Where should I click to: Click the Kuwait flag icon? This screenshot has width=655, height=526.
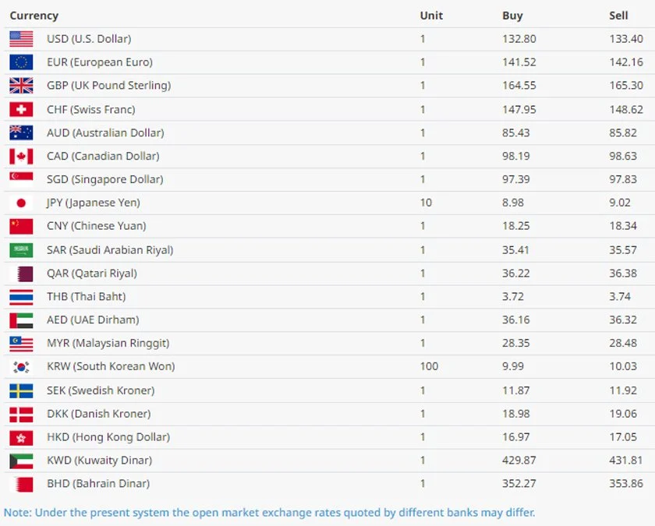pyautogui.click(x=21, y=461)
